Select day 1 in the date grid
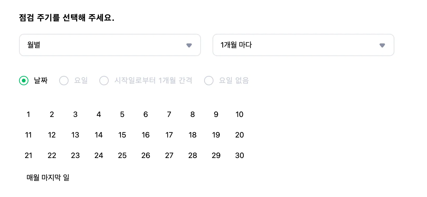Screen dimensions: 427x197 (x=28, y=114)
